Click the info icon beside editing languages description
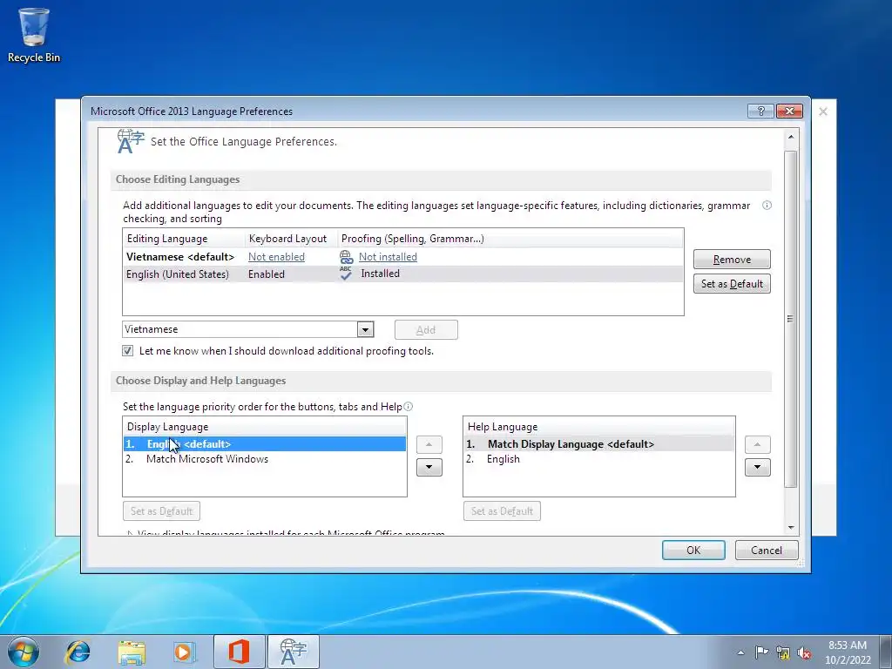Viewport: 892px width, 669px height. pos(767,206)
